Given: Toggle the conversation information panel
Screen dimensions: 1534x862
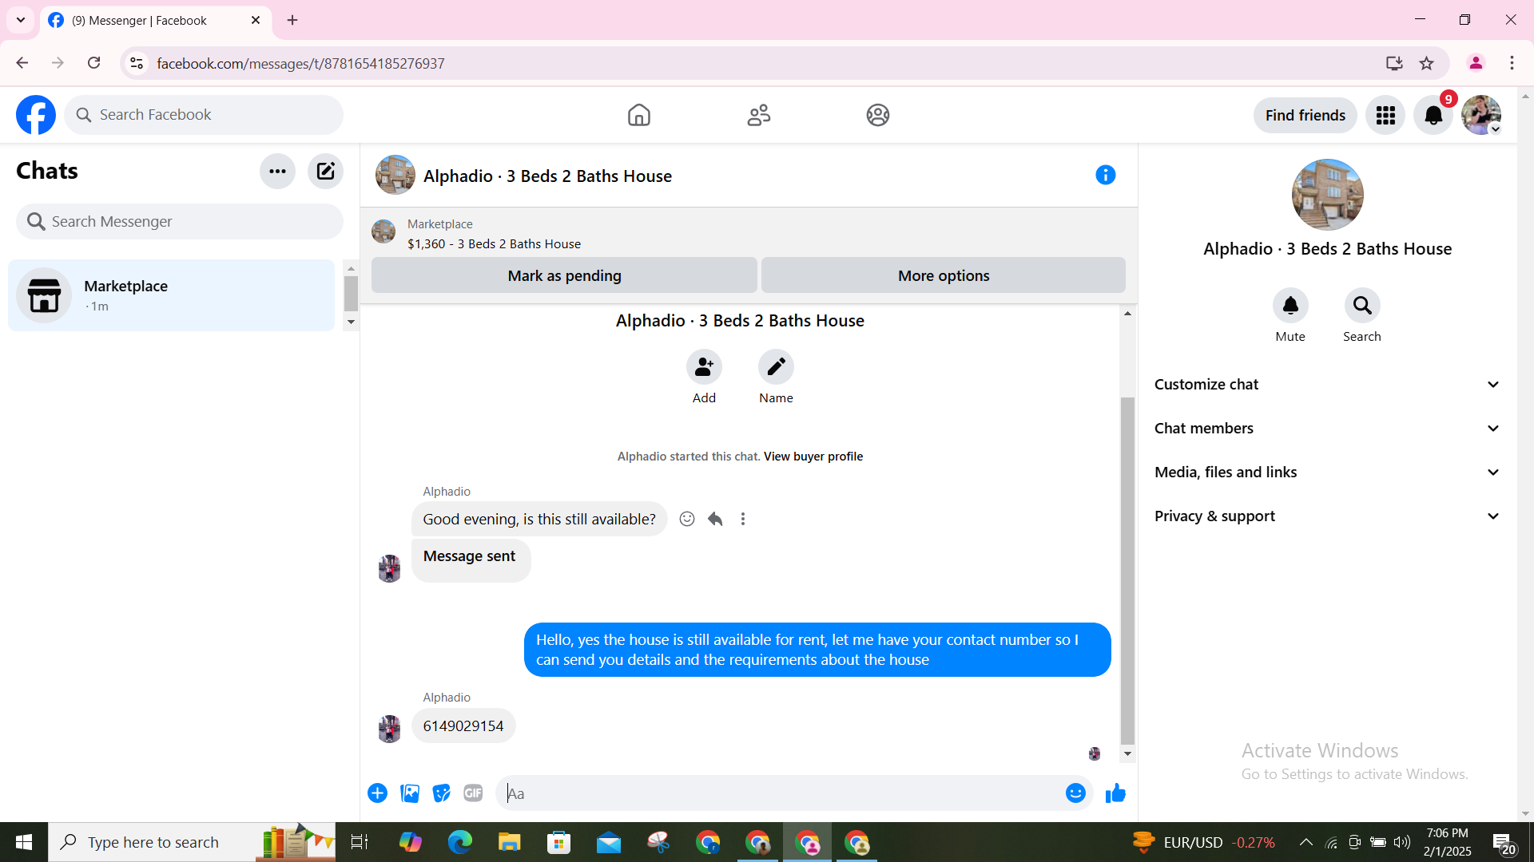Looking at the screenshot, I should 1105,176.
